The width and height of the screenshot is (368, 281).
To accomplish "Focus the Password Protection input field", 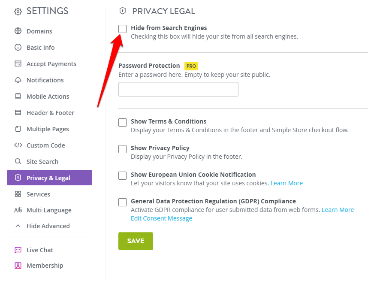I will point(178,89).
